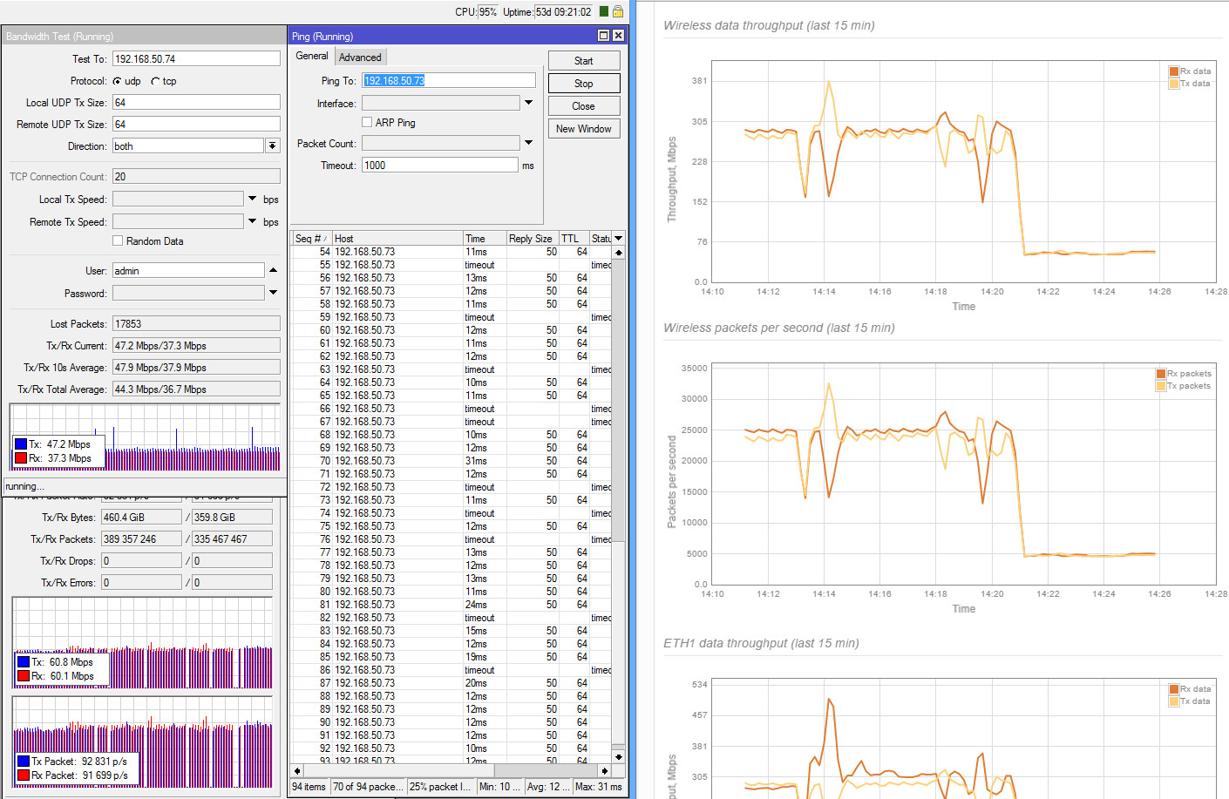Click the ping results scroll up arrow
1229x799 pixels.
pyautogui.click(x=619, y=253)
